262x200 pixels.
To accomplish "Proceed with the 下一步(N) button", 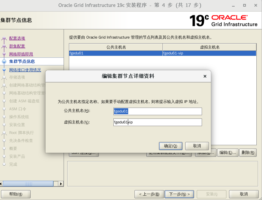I will tap(179, 194).
